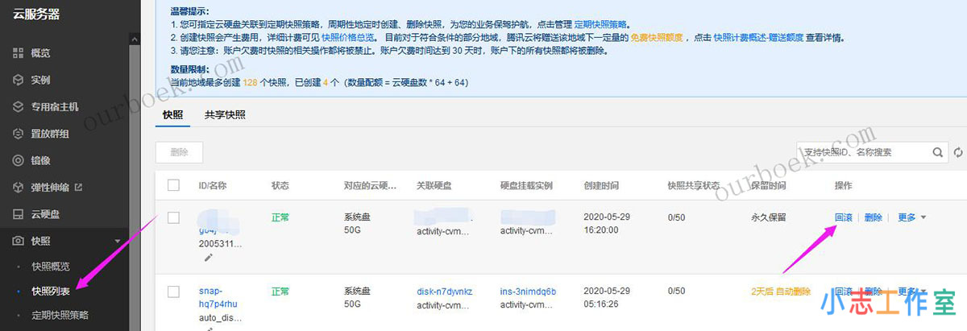Viewport: 967px width, 331px height.
Task: Click the 2天后 自动删除 retention text
Action: [780, 292]
